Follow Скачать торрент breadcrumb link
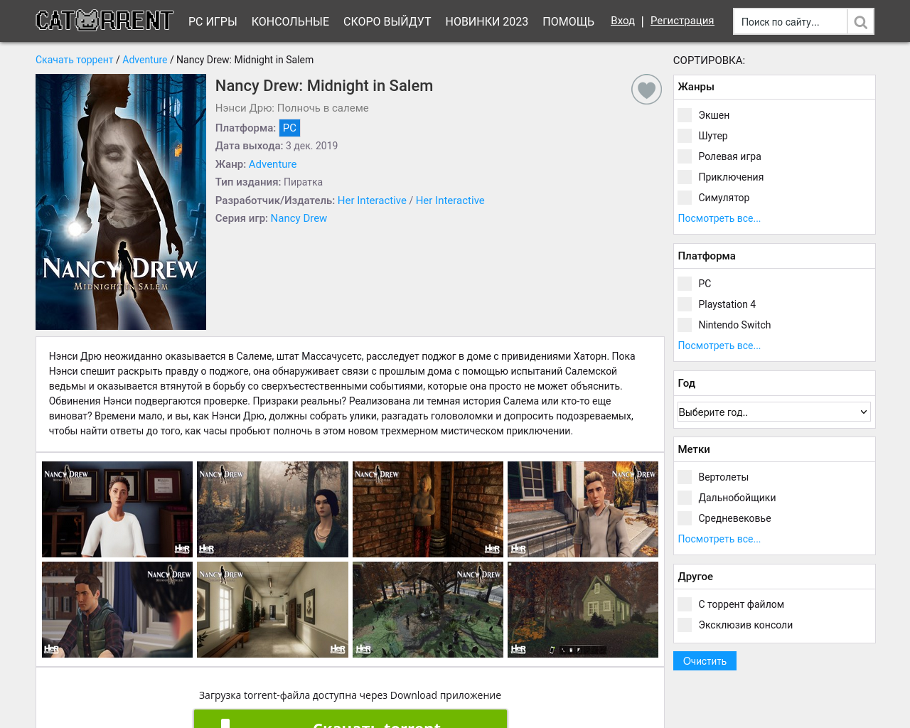The height and width of the screenshot is (728, 910). [x=75, y=60]
